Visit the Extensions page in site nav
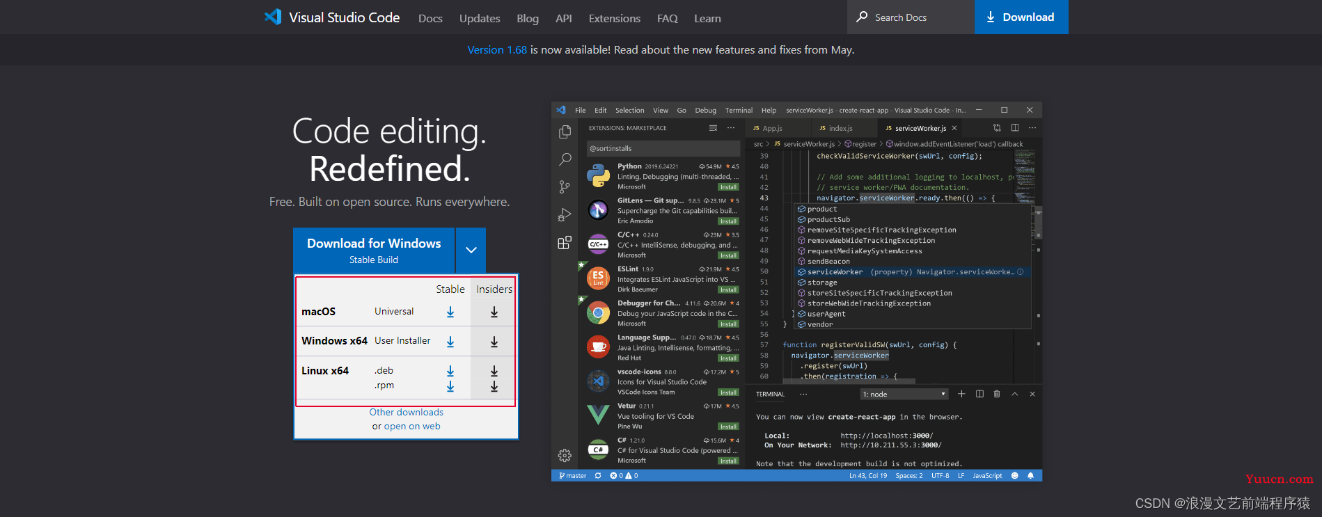Image resolution: width=1322 pixels, height=517 pixels. click(615, 19)
